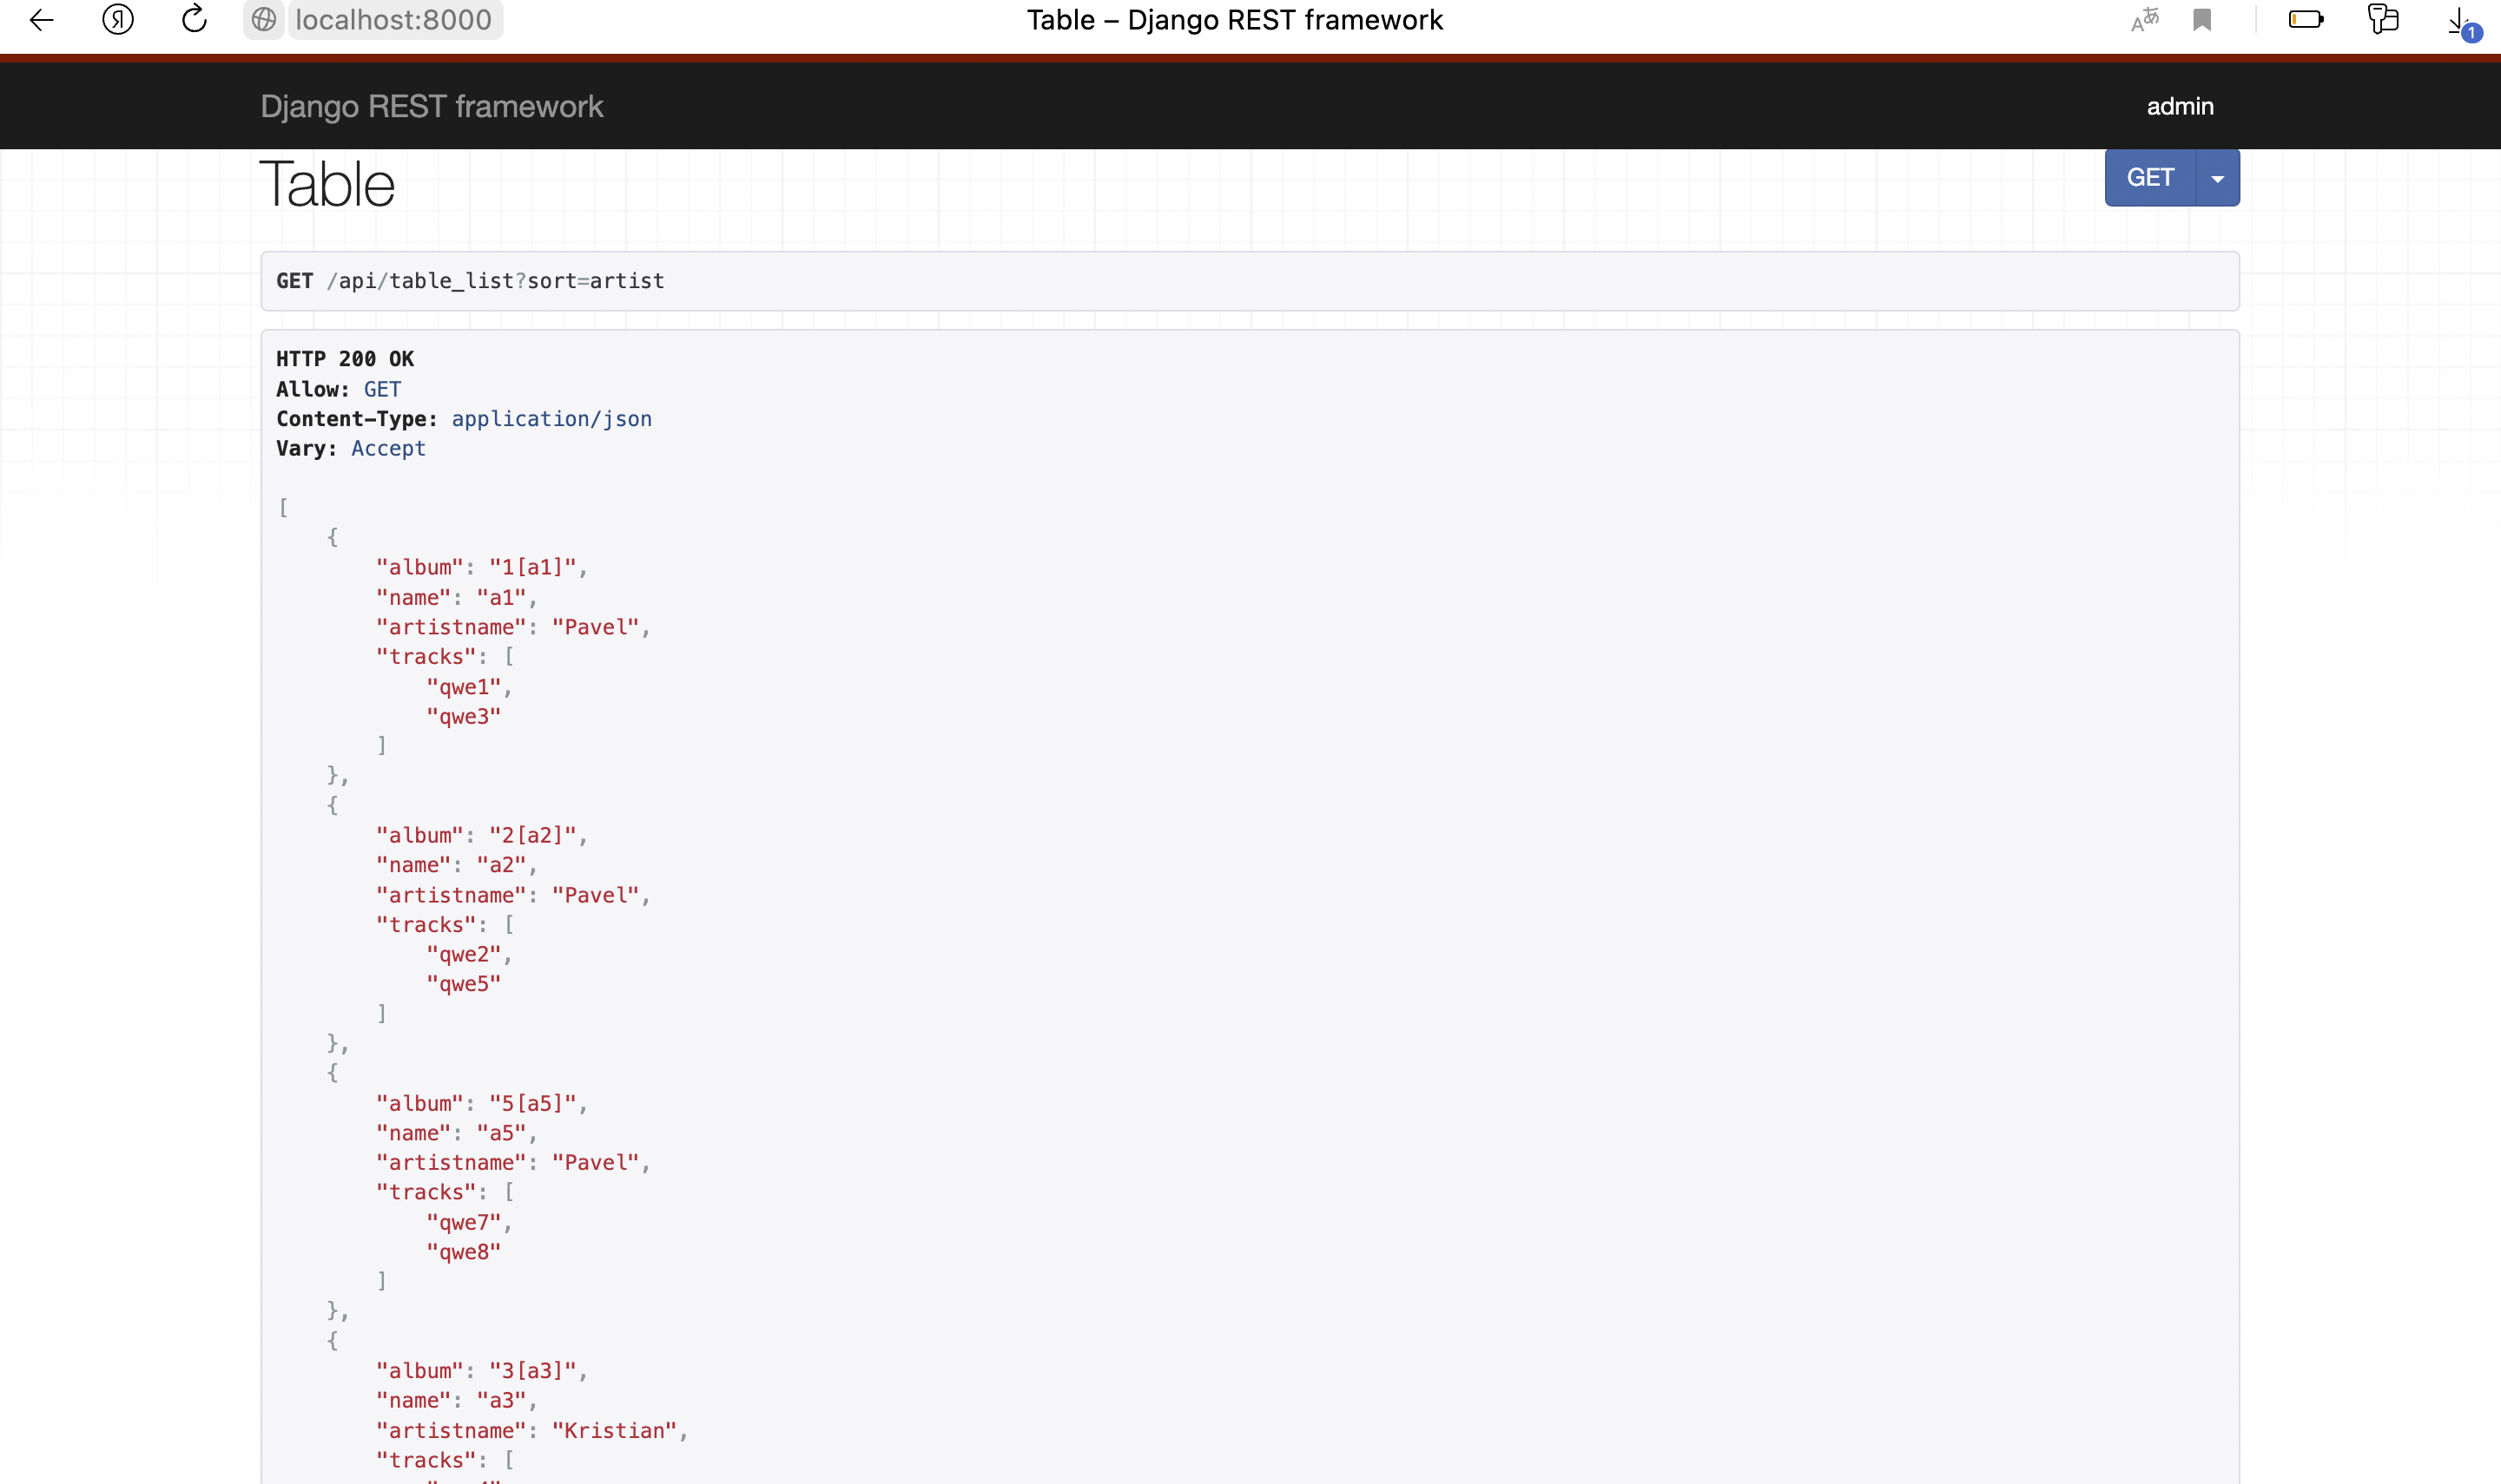Reload the current Table page
2501x1484 pixels.
(192, 20)
